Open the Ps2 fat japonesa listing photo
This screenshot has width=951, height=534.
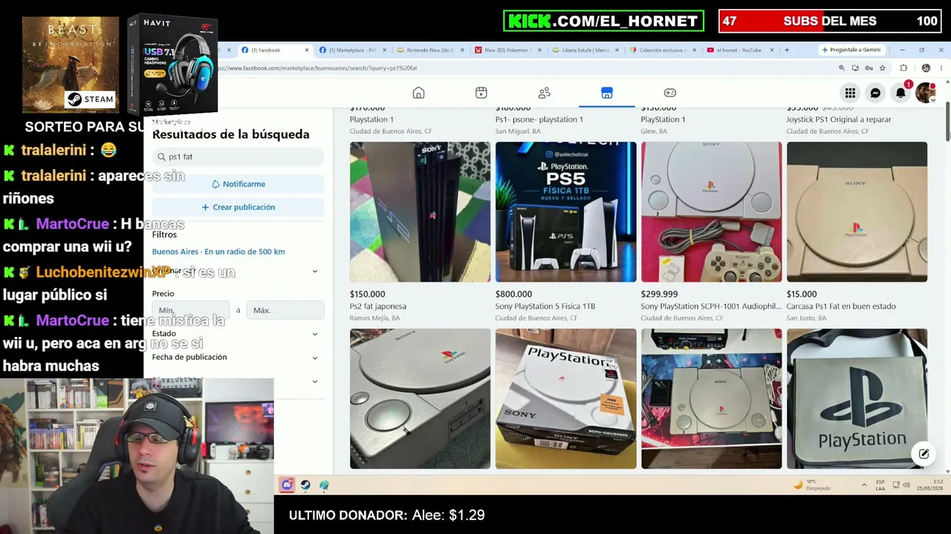point(420,212)
